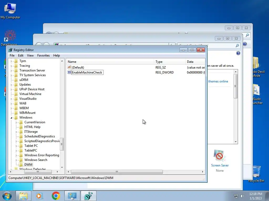The height and width of the screenshot is (201, 269).
Task: Open My Computer desktop icon
Action: [10, 10]
